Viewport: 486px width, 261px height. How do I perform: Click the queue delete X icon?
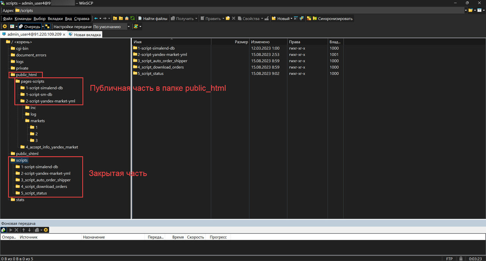[16, 230]
